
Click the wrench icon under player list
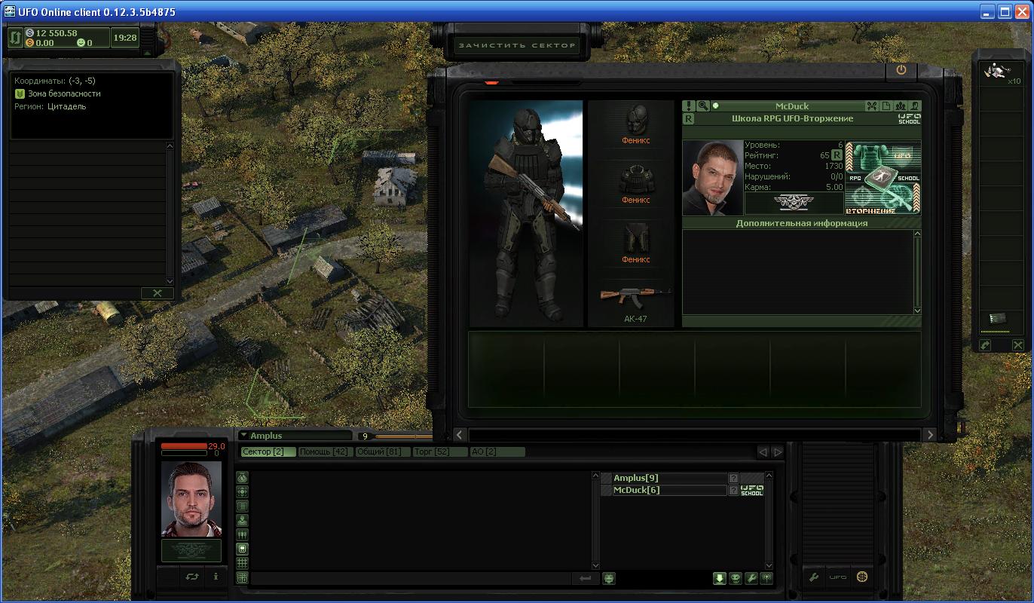(751, 578)
